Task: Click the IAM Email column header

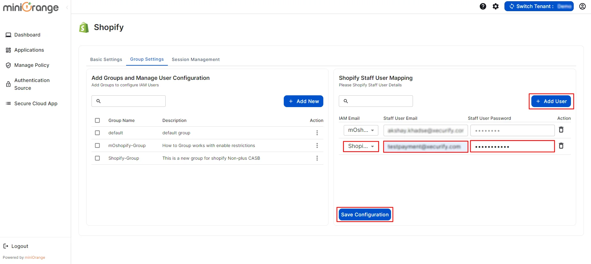Action: pyautogui.click(x=349, y=118)
